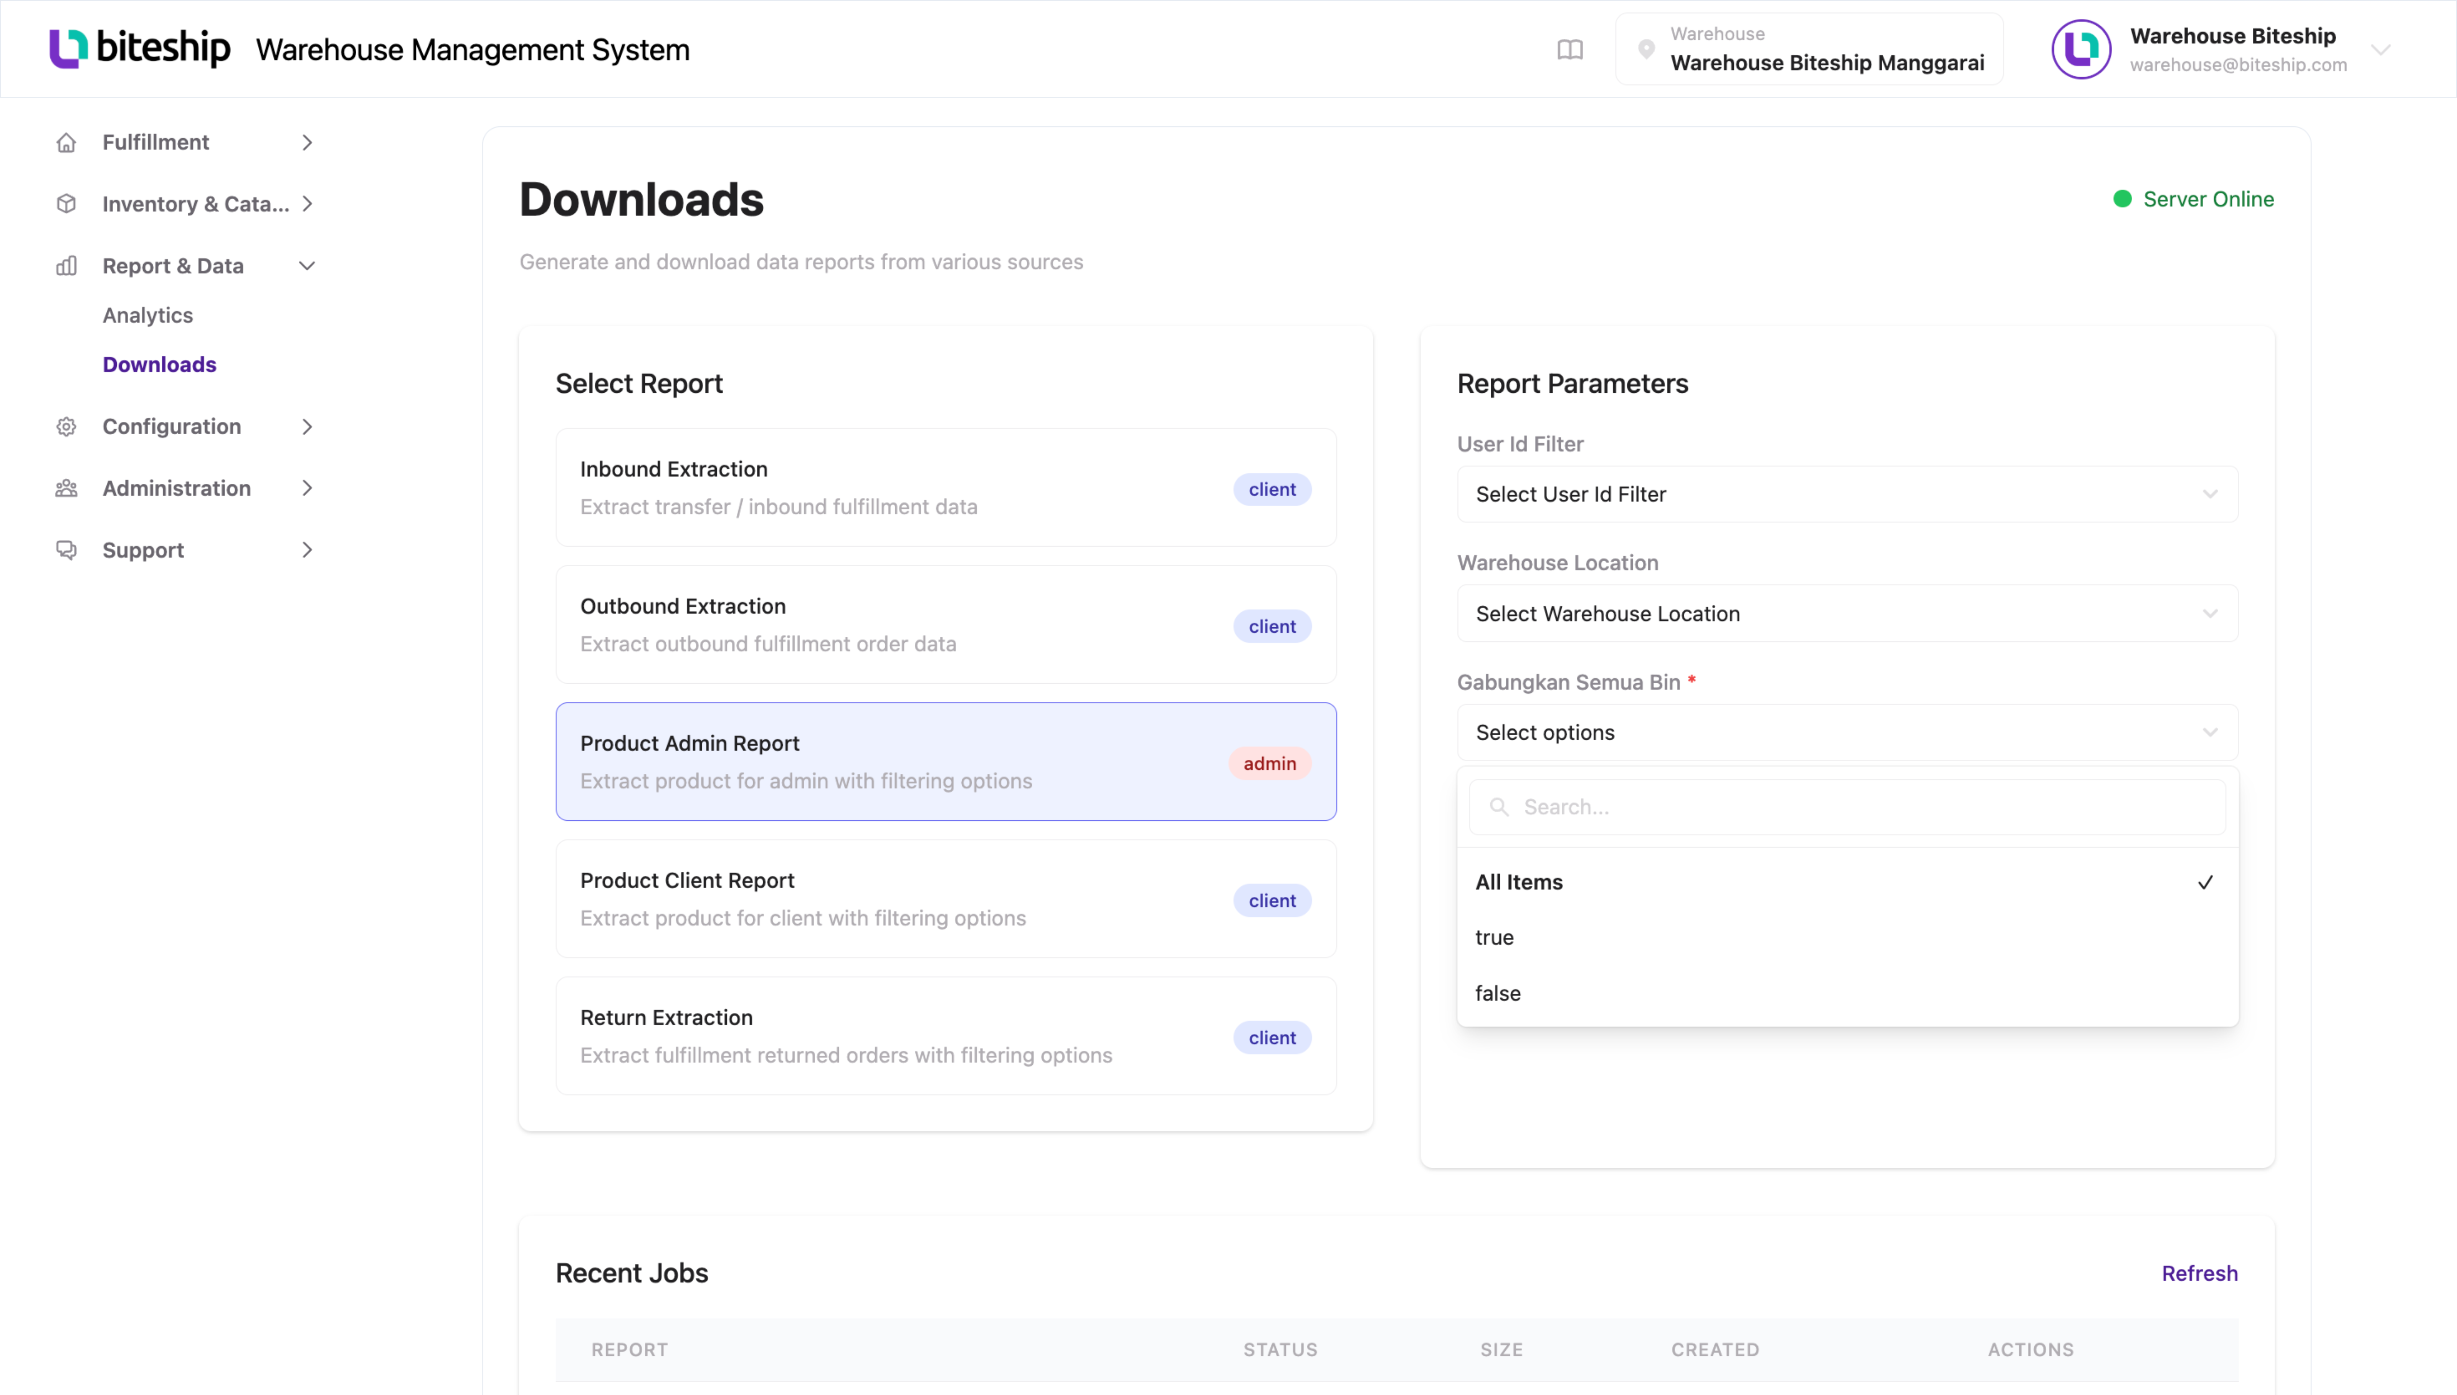This screenshot has height=1395, width=2457.
Task: Click the Refresh link in Recent Jobs
Action: (x=2199, y=1273)
